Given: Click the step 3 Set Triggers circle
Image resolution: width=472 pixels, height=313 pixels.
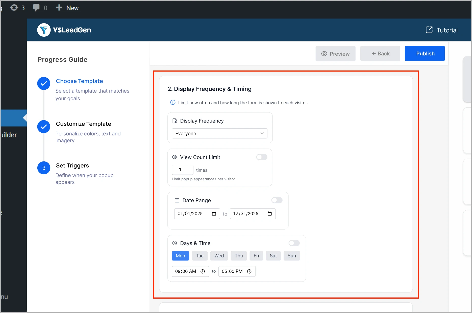Looking at the screenshot, I should coord(44,168).
